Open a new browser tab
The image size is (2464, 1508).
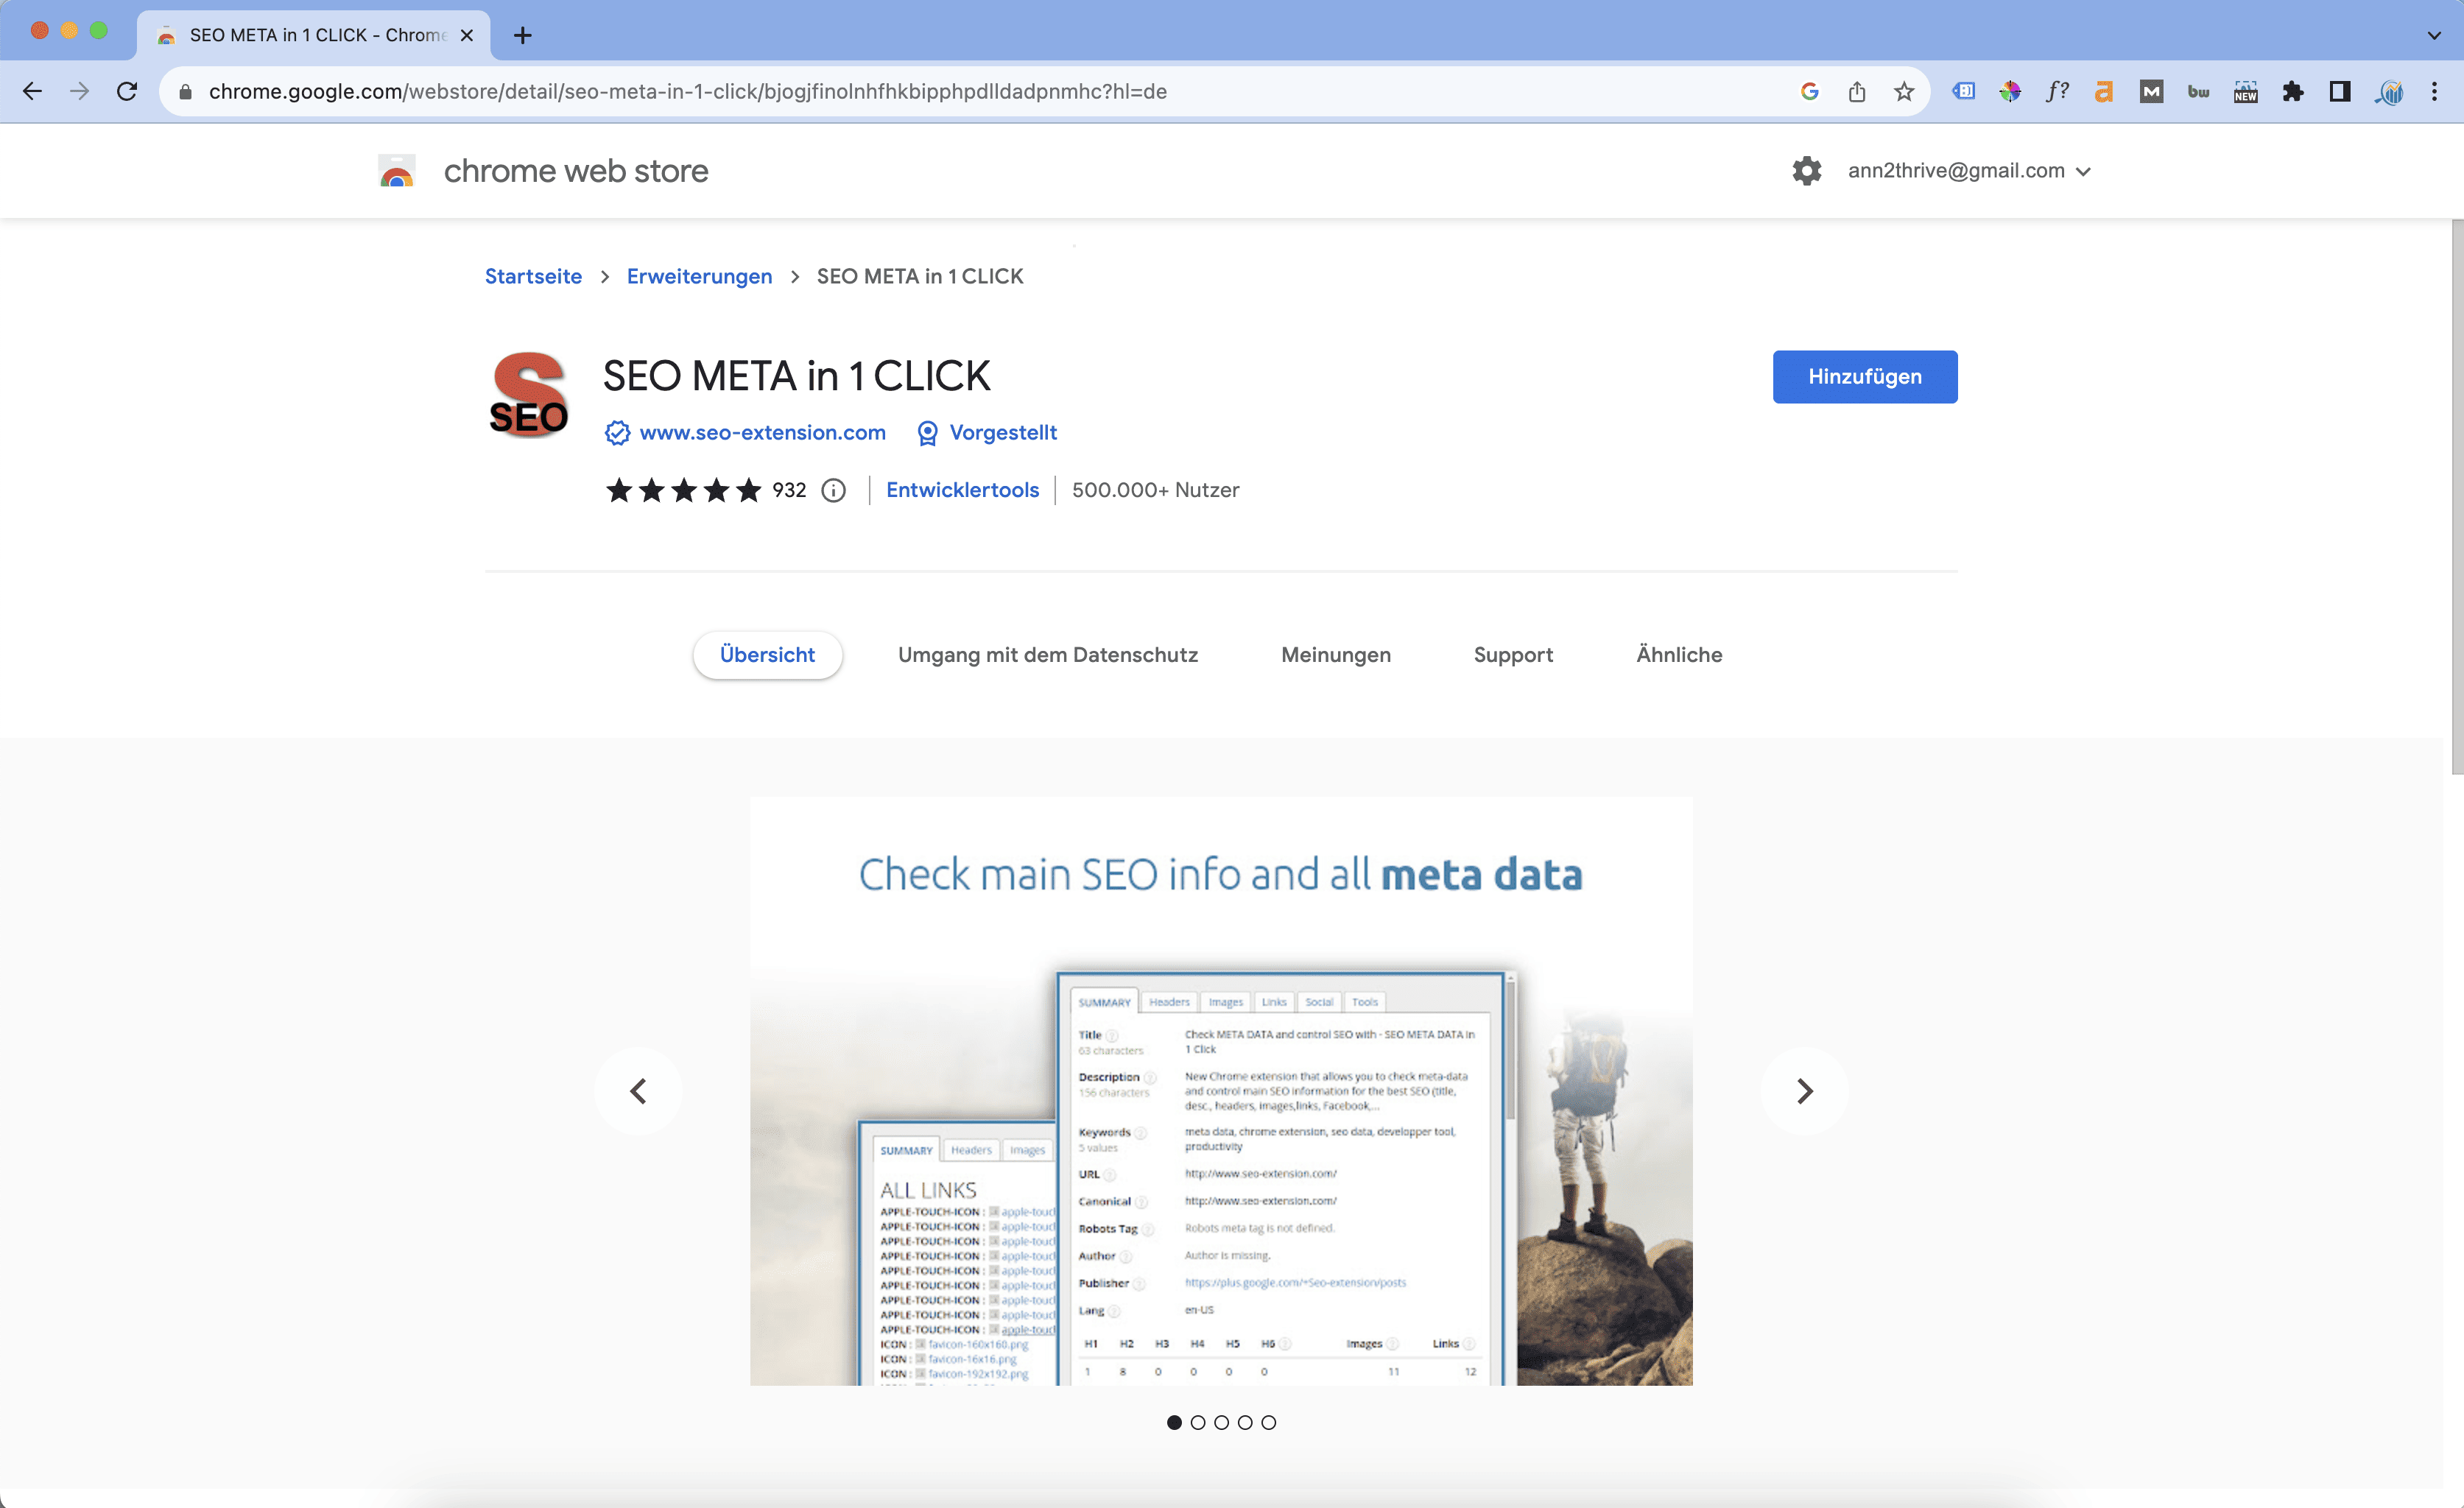(522, 35)
